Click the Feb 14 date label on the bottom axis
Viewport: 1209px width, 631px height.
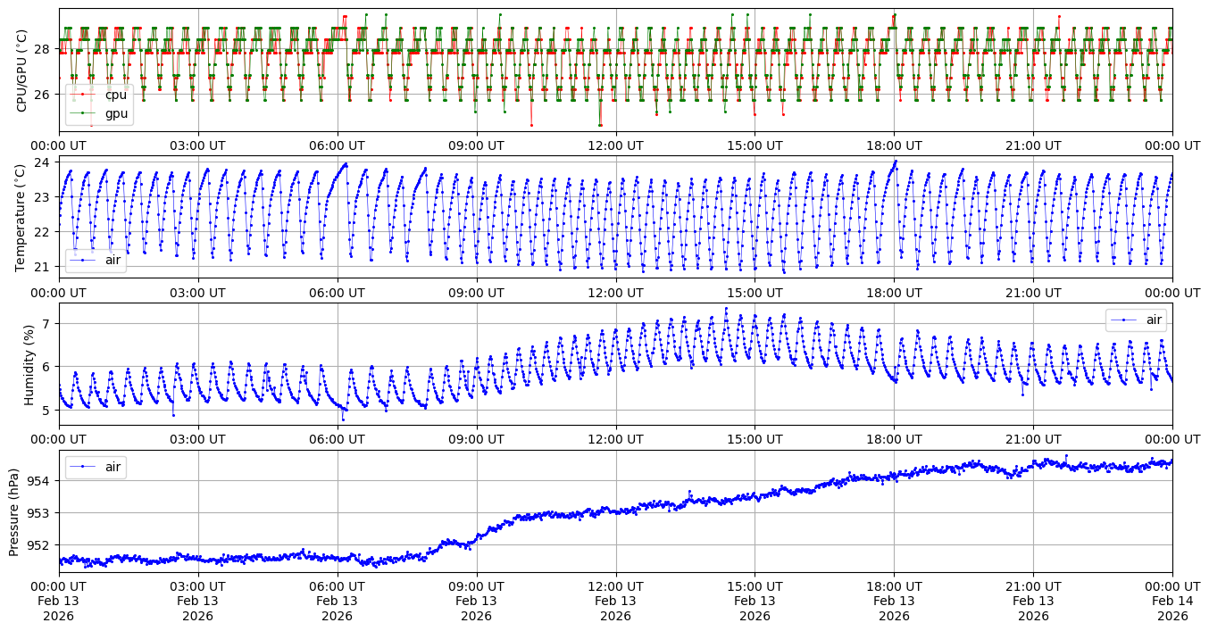[1172, 602]
